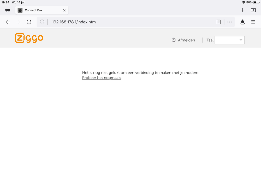
Task: Open the three-dot page actions menu
Action: 229,22
